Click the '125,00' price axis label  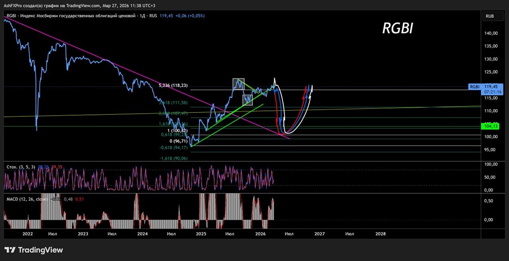click(x=491, y=72)
